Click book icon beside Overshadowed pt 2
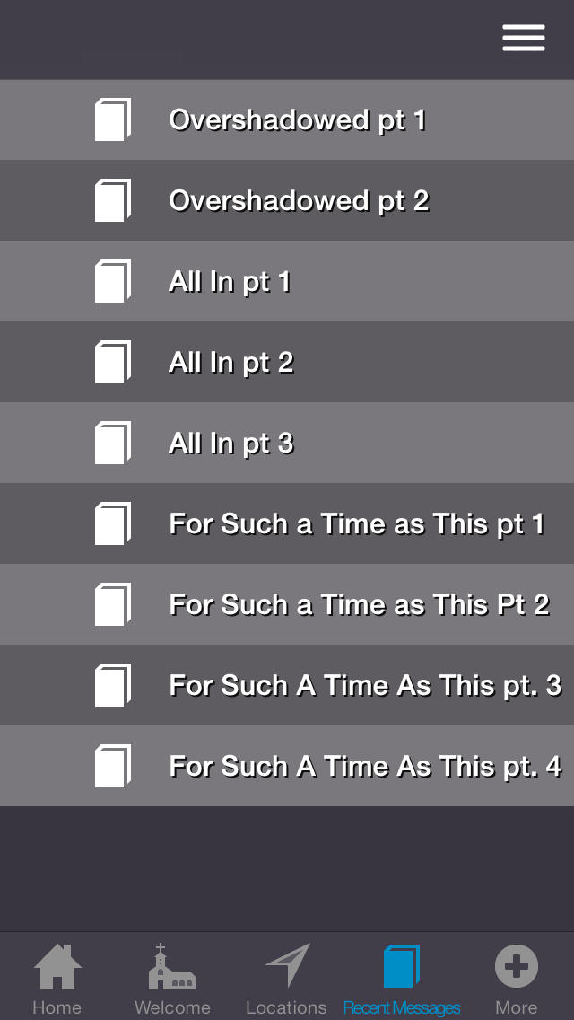574x1020 pixels. [x=113, y=200]
